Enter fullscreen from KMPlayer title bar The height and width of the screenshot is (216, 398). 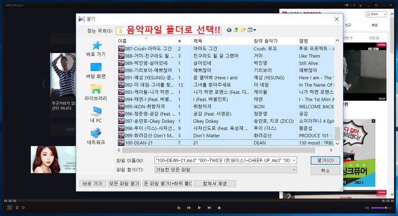tap(383, 5)
